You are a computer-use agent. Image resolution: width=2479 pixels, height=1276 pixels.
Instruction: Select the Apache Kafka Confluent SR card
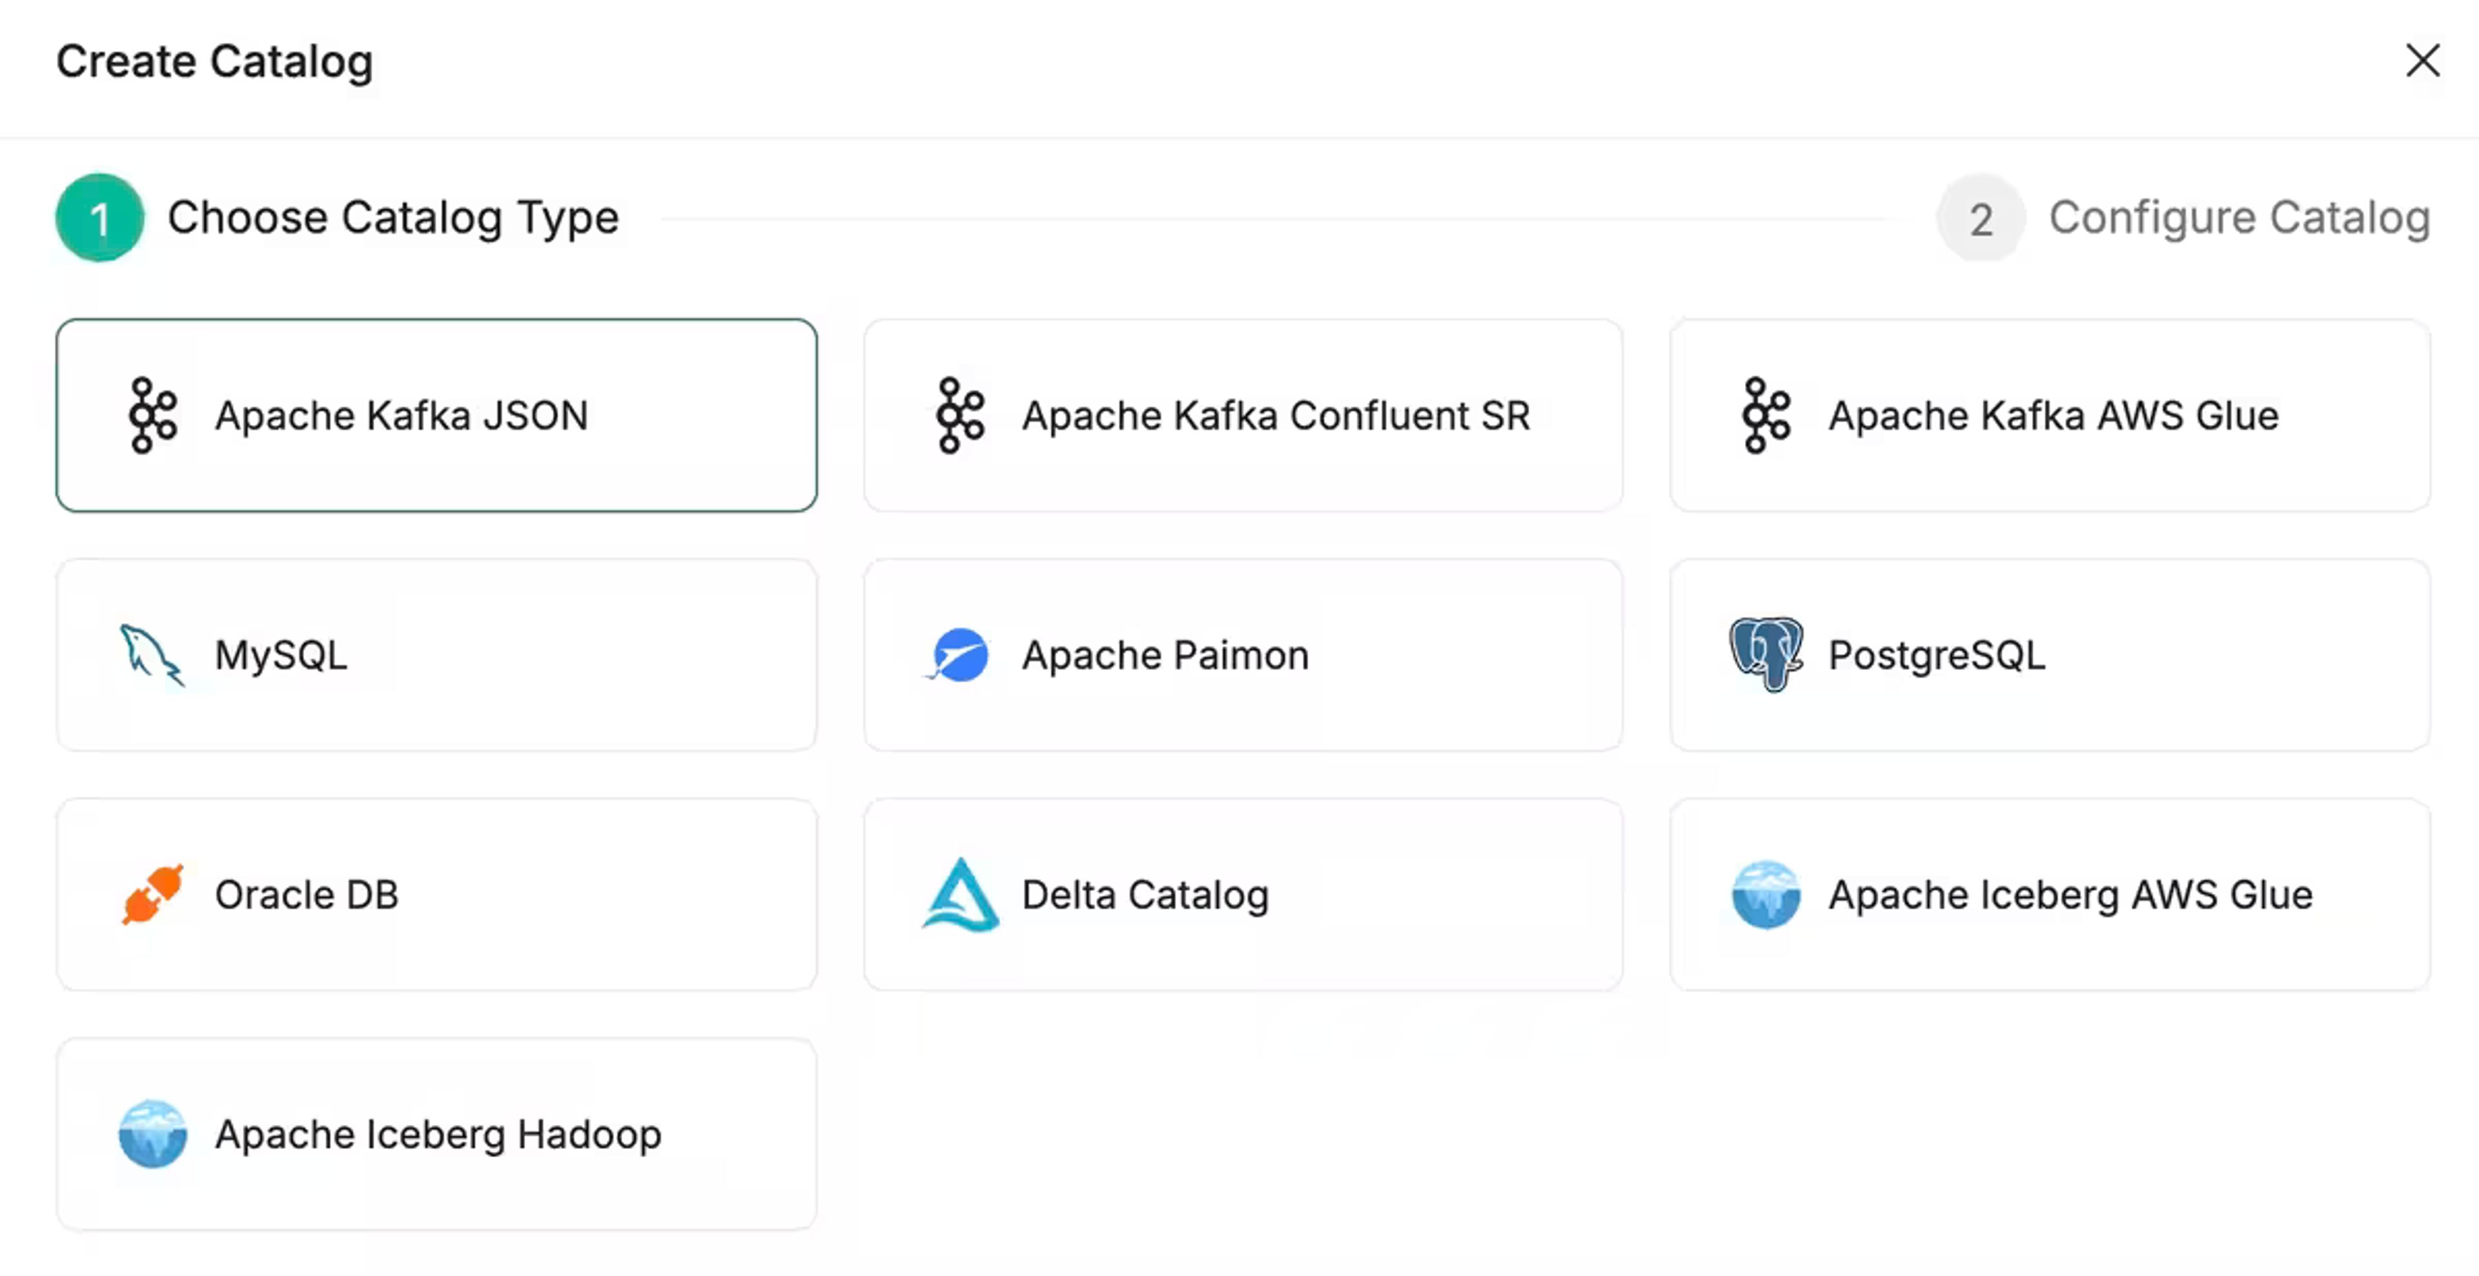[1243, 415]
